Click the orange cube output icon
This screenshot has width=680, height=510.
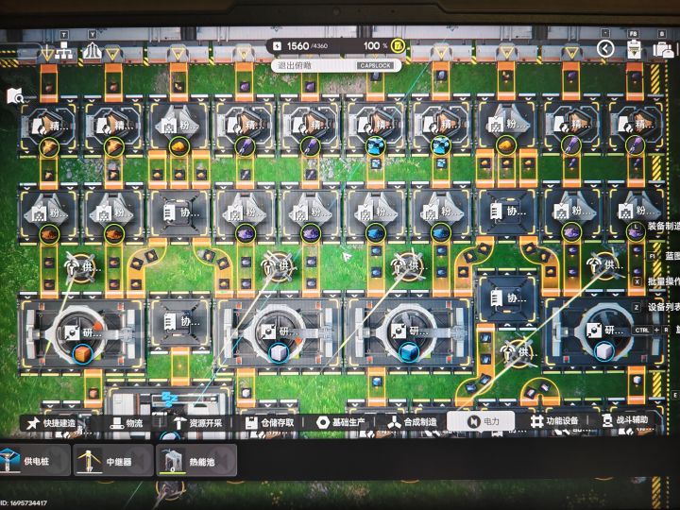[x=82, y=353]
